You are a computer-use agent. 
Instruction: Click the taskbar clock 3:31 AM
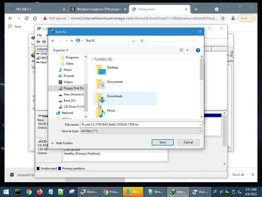pyautogui.click(x=251, y=192)
